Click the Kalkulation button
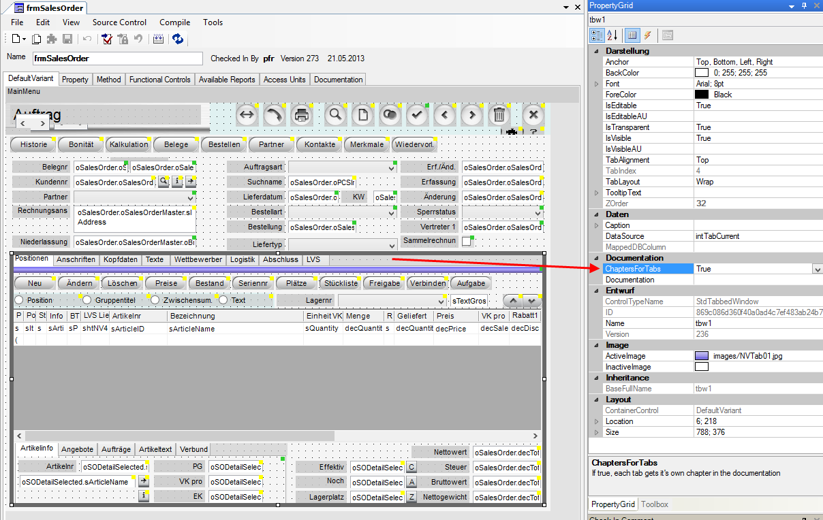The width and height of the screenshot is (823, 520). (x=129, y=144)
